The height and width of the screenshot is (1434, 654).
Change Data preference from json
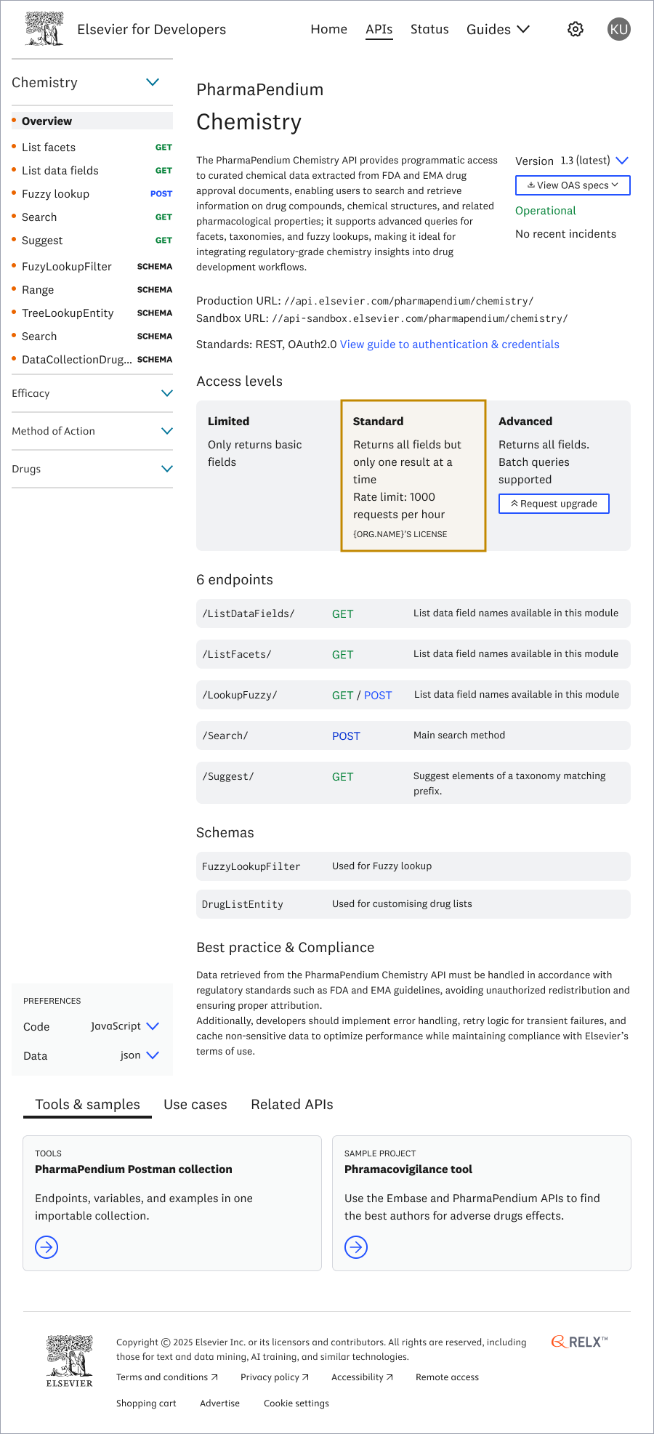pos(140,1055)
